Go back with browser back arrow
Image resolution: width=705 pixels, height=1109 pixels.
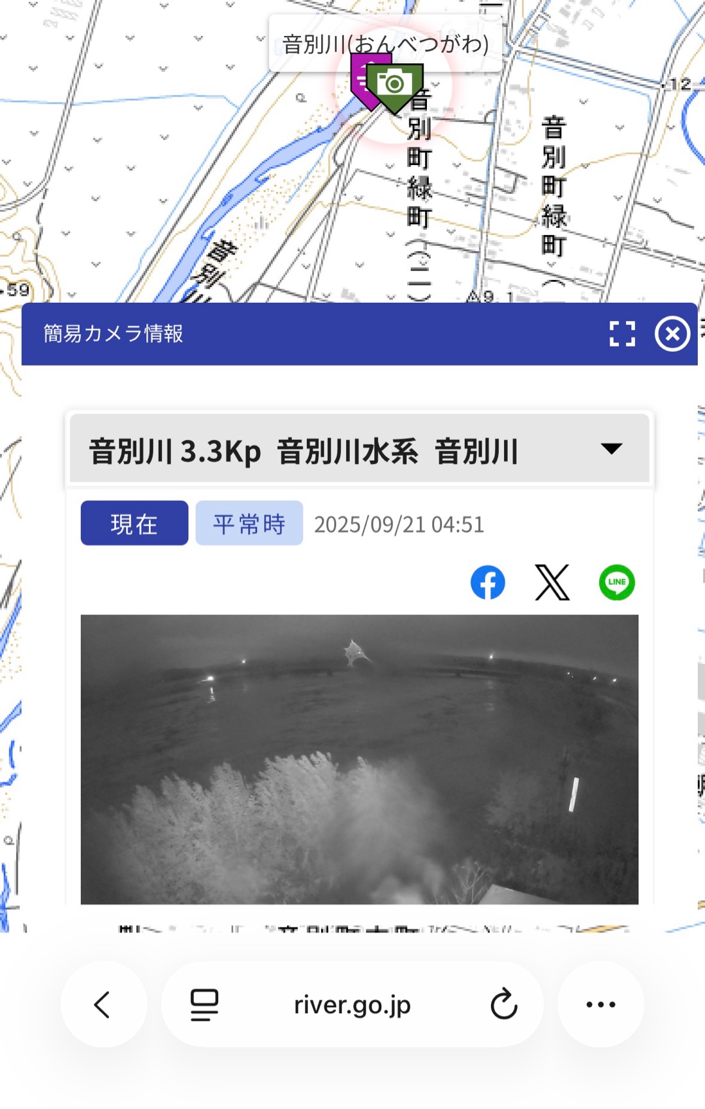103,1005
